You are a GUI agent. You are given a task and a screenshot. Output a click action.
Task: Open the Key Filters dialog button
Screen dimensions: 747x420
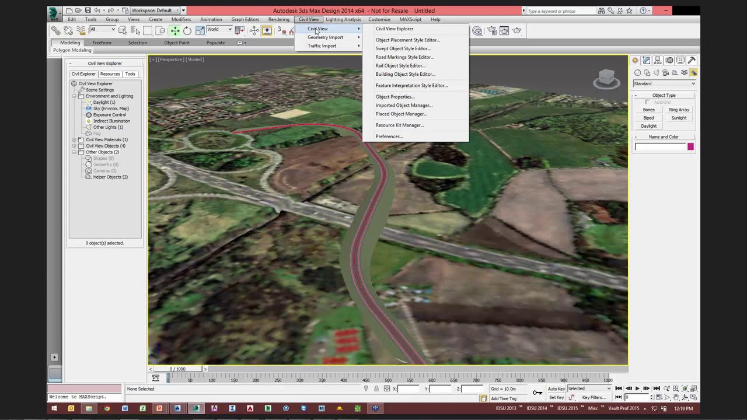(x=594, y=397)
